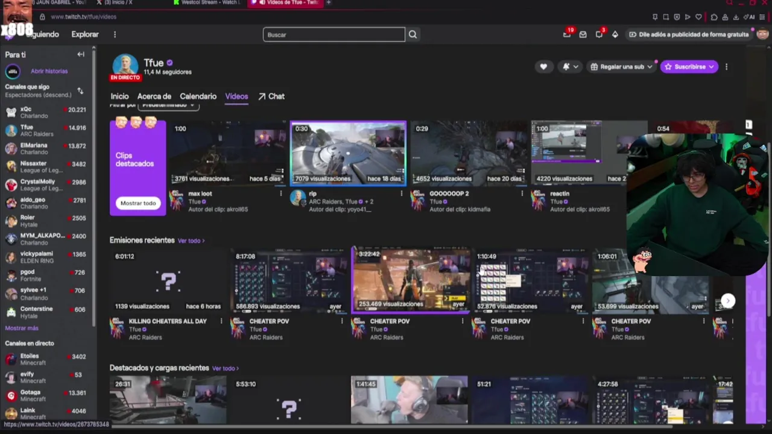Screen dimensions: 772x434
Task: Click the browser pin icon
Action: tap(655, 17)
